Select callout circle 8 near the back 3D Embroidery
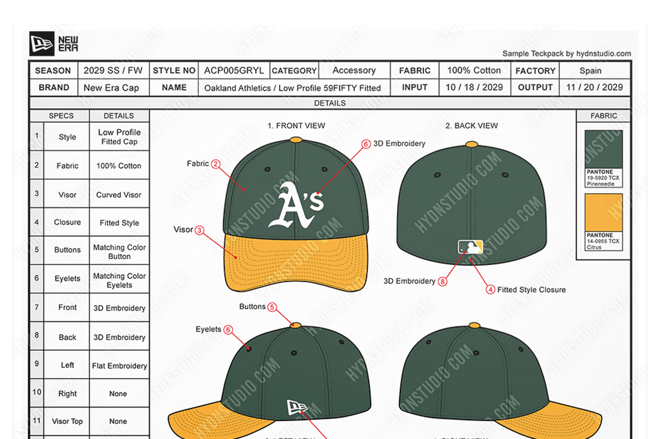 (443, 282)
